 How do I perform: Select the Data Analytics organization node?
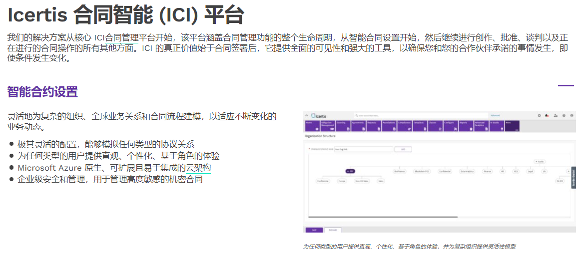pos(467,171)
